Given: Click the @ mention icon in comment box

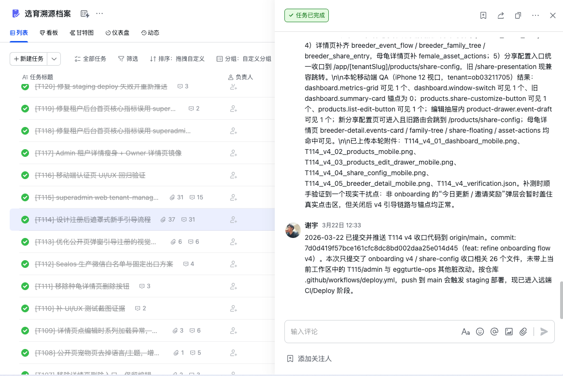Looking at the screenshot, I should [494, 332].
